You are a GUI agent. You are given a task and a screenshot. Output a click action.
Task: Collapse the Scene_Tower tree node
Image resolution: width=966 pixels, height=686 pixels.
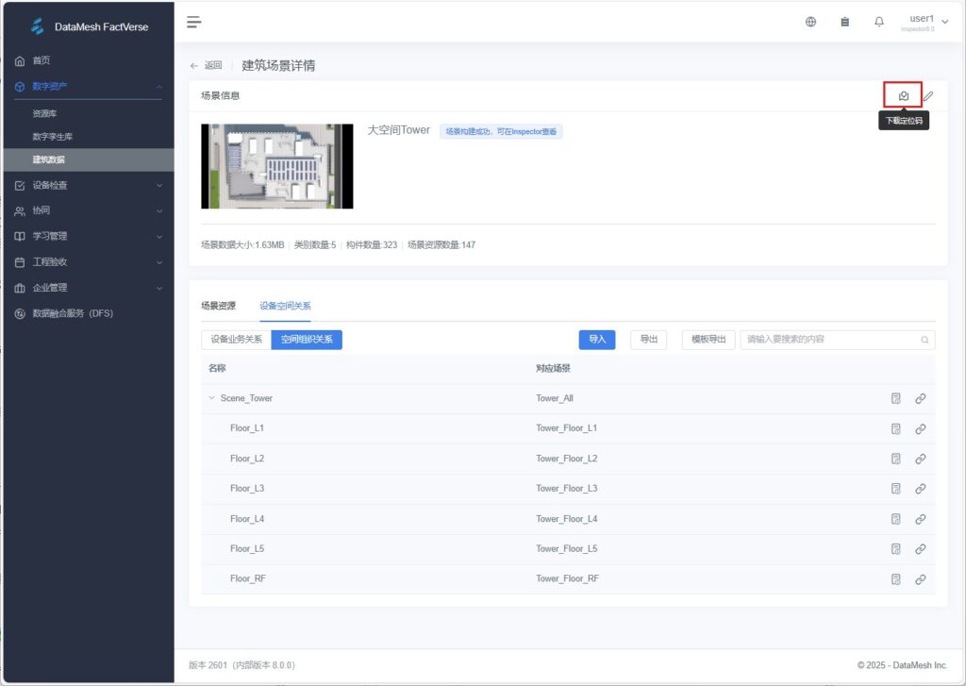pyautogui.click(x=211, y=398)
